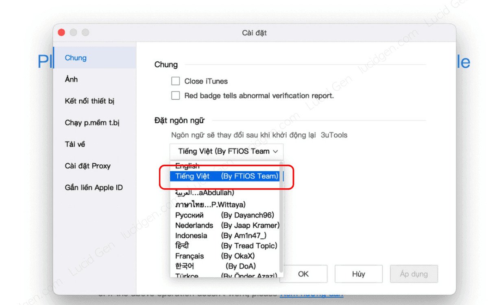This screenshot has width=488, height=305.
Task: Select the Korean language by DoA
Action: coord(225,266)
